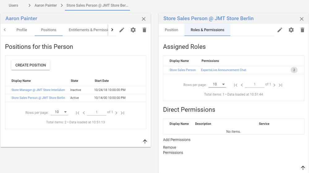Click Service header in Direct Permissions
Viewport: 309px width, 173px height.
tap(264, 124)
